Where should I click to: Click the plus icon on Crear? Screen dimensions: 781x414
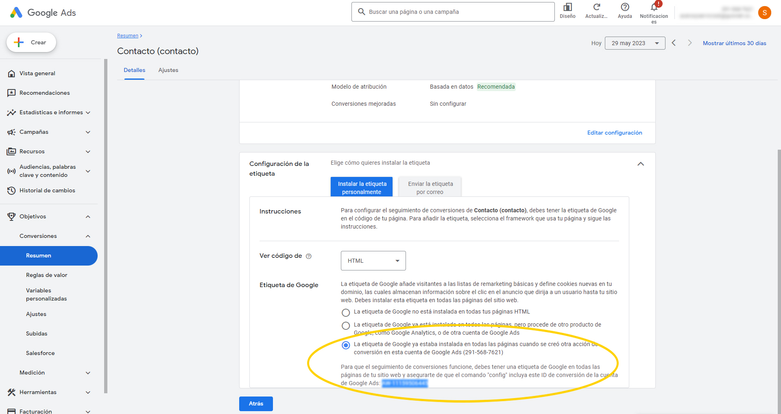tap(19, 42)
